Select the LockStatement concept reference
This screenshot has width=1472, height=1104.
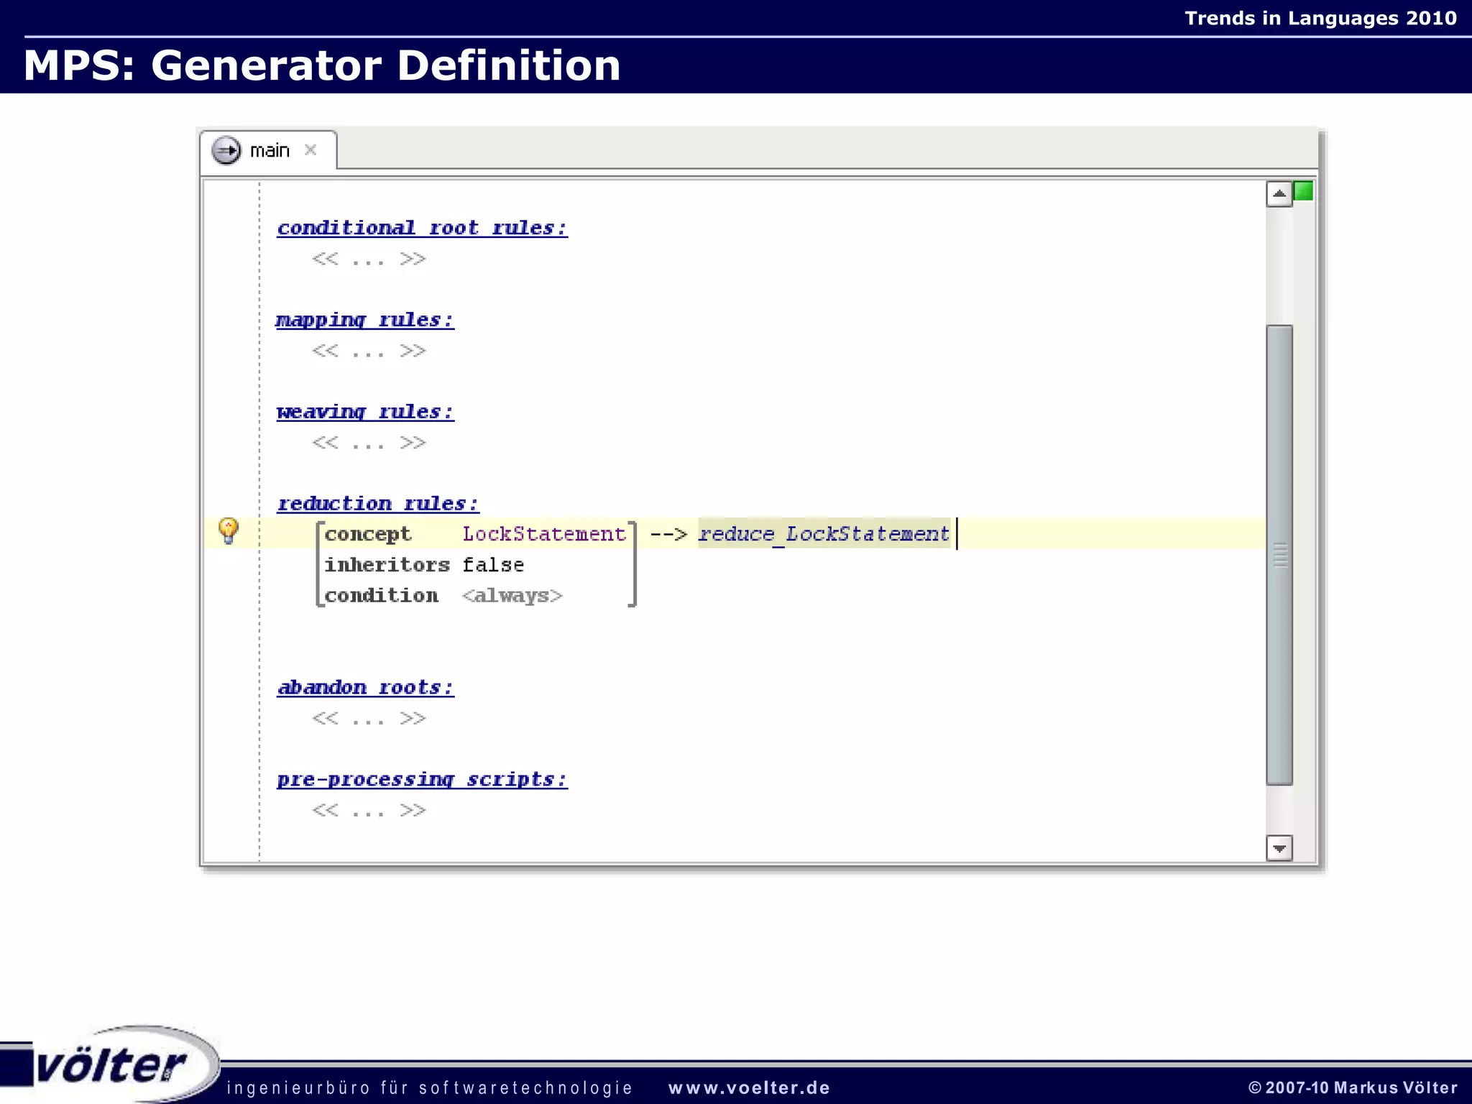pos(544,534)
